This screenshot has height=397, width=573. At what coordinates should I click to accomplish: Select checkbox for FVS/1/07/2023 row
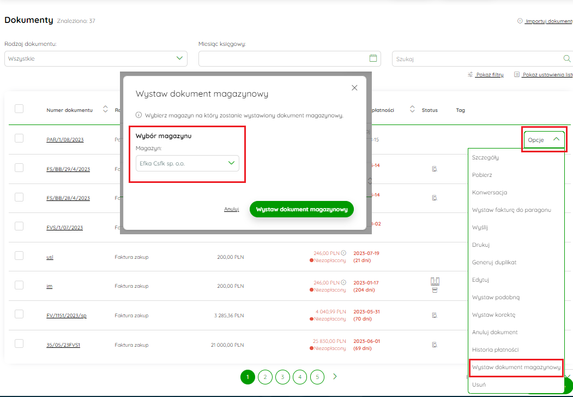click(19, 226)
